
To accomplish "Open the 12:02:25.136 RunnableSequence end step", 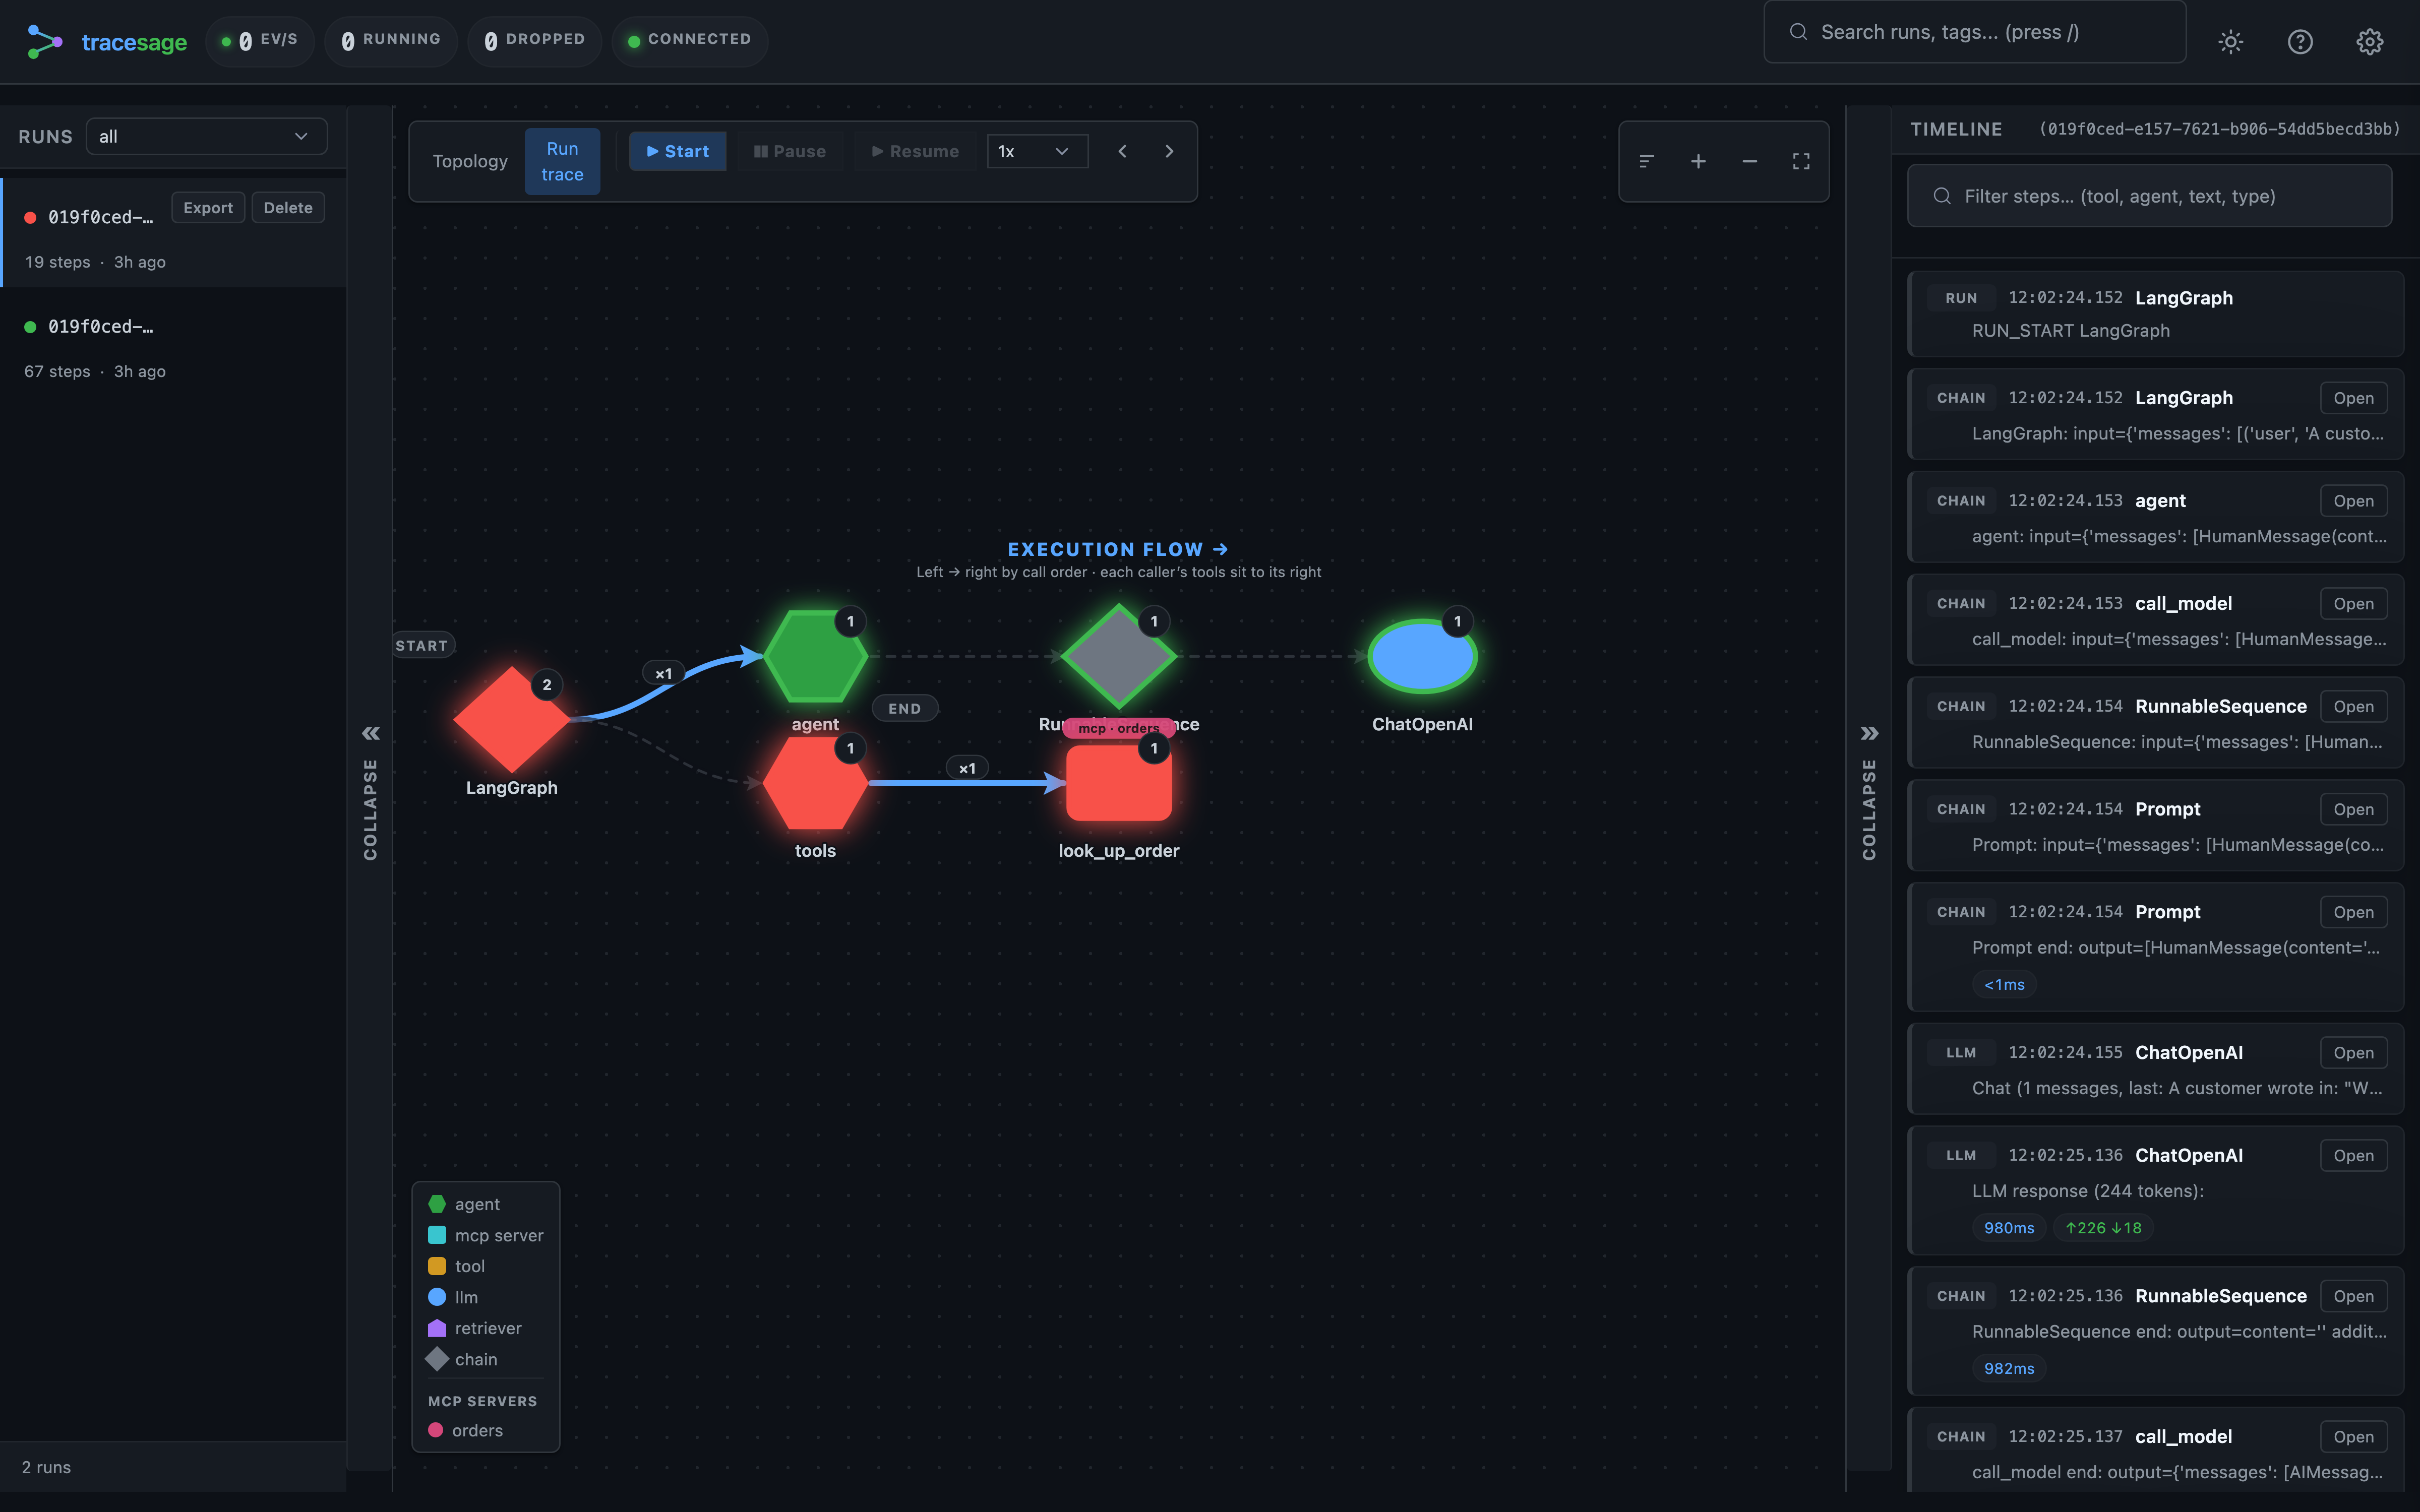I will point(2353,1296).
